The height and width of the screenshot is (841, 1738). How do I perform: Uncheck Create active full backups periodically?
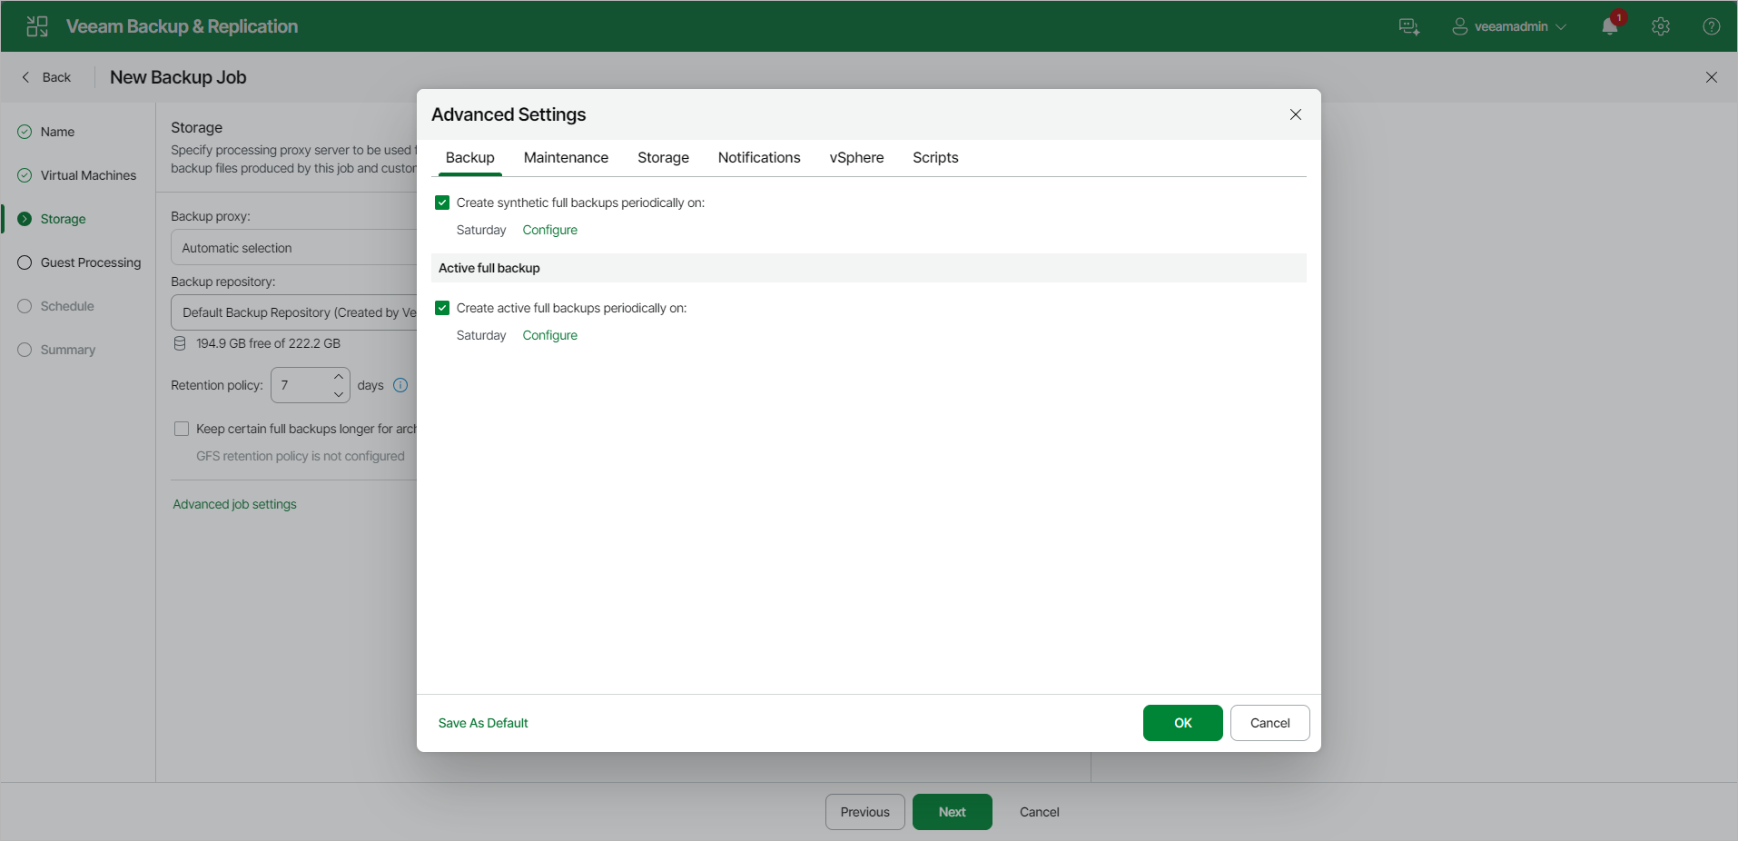pyautogui.click(x=442, y=308)
